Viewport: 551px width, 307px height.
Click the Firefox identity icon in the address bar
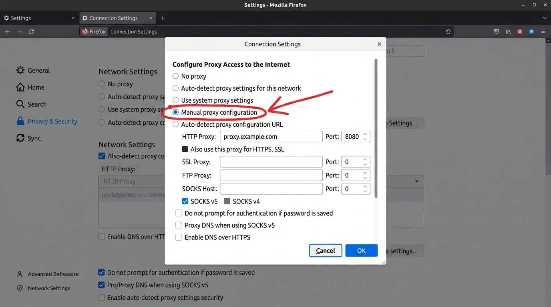[84, 32]
